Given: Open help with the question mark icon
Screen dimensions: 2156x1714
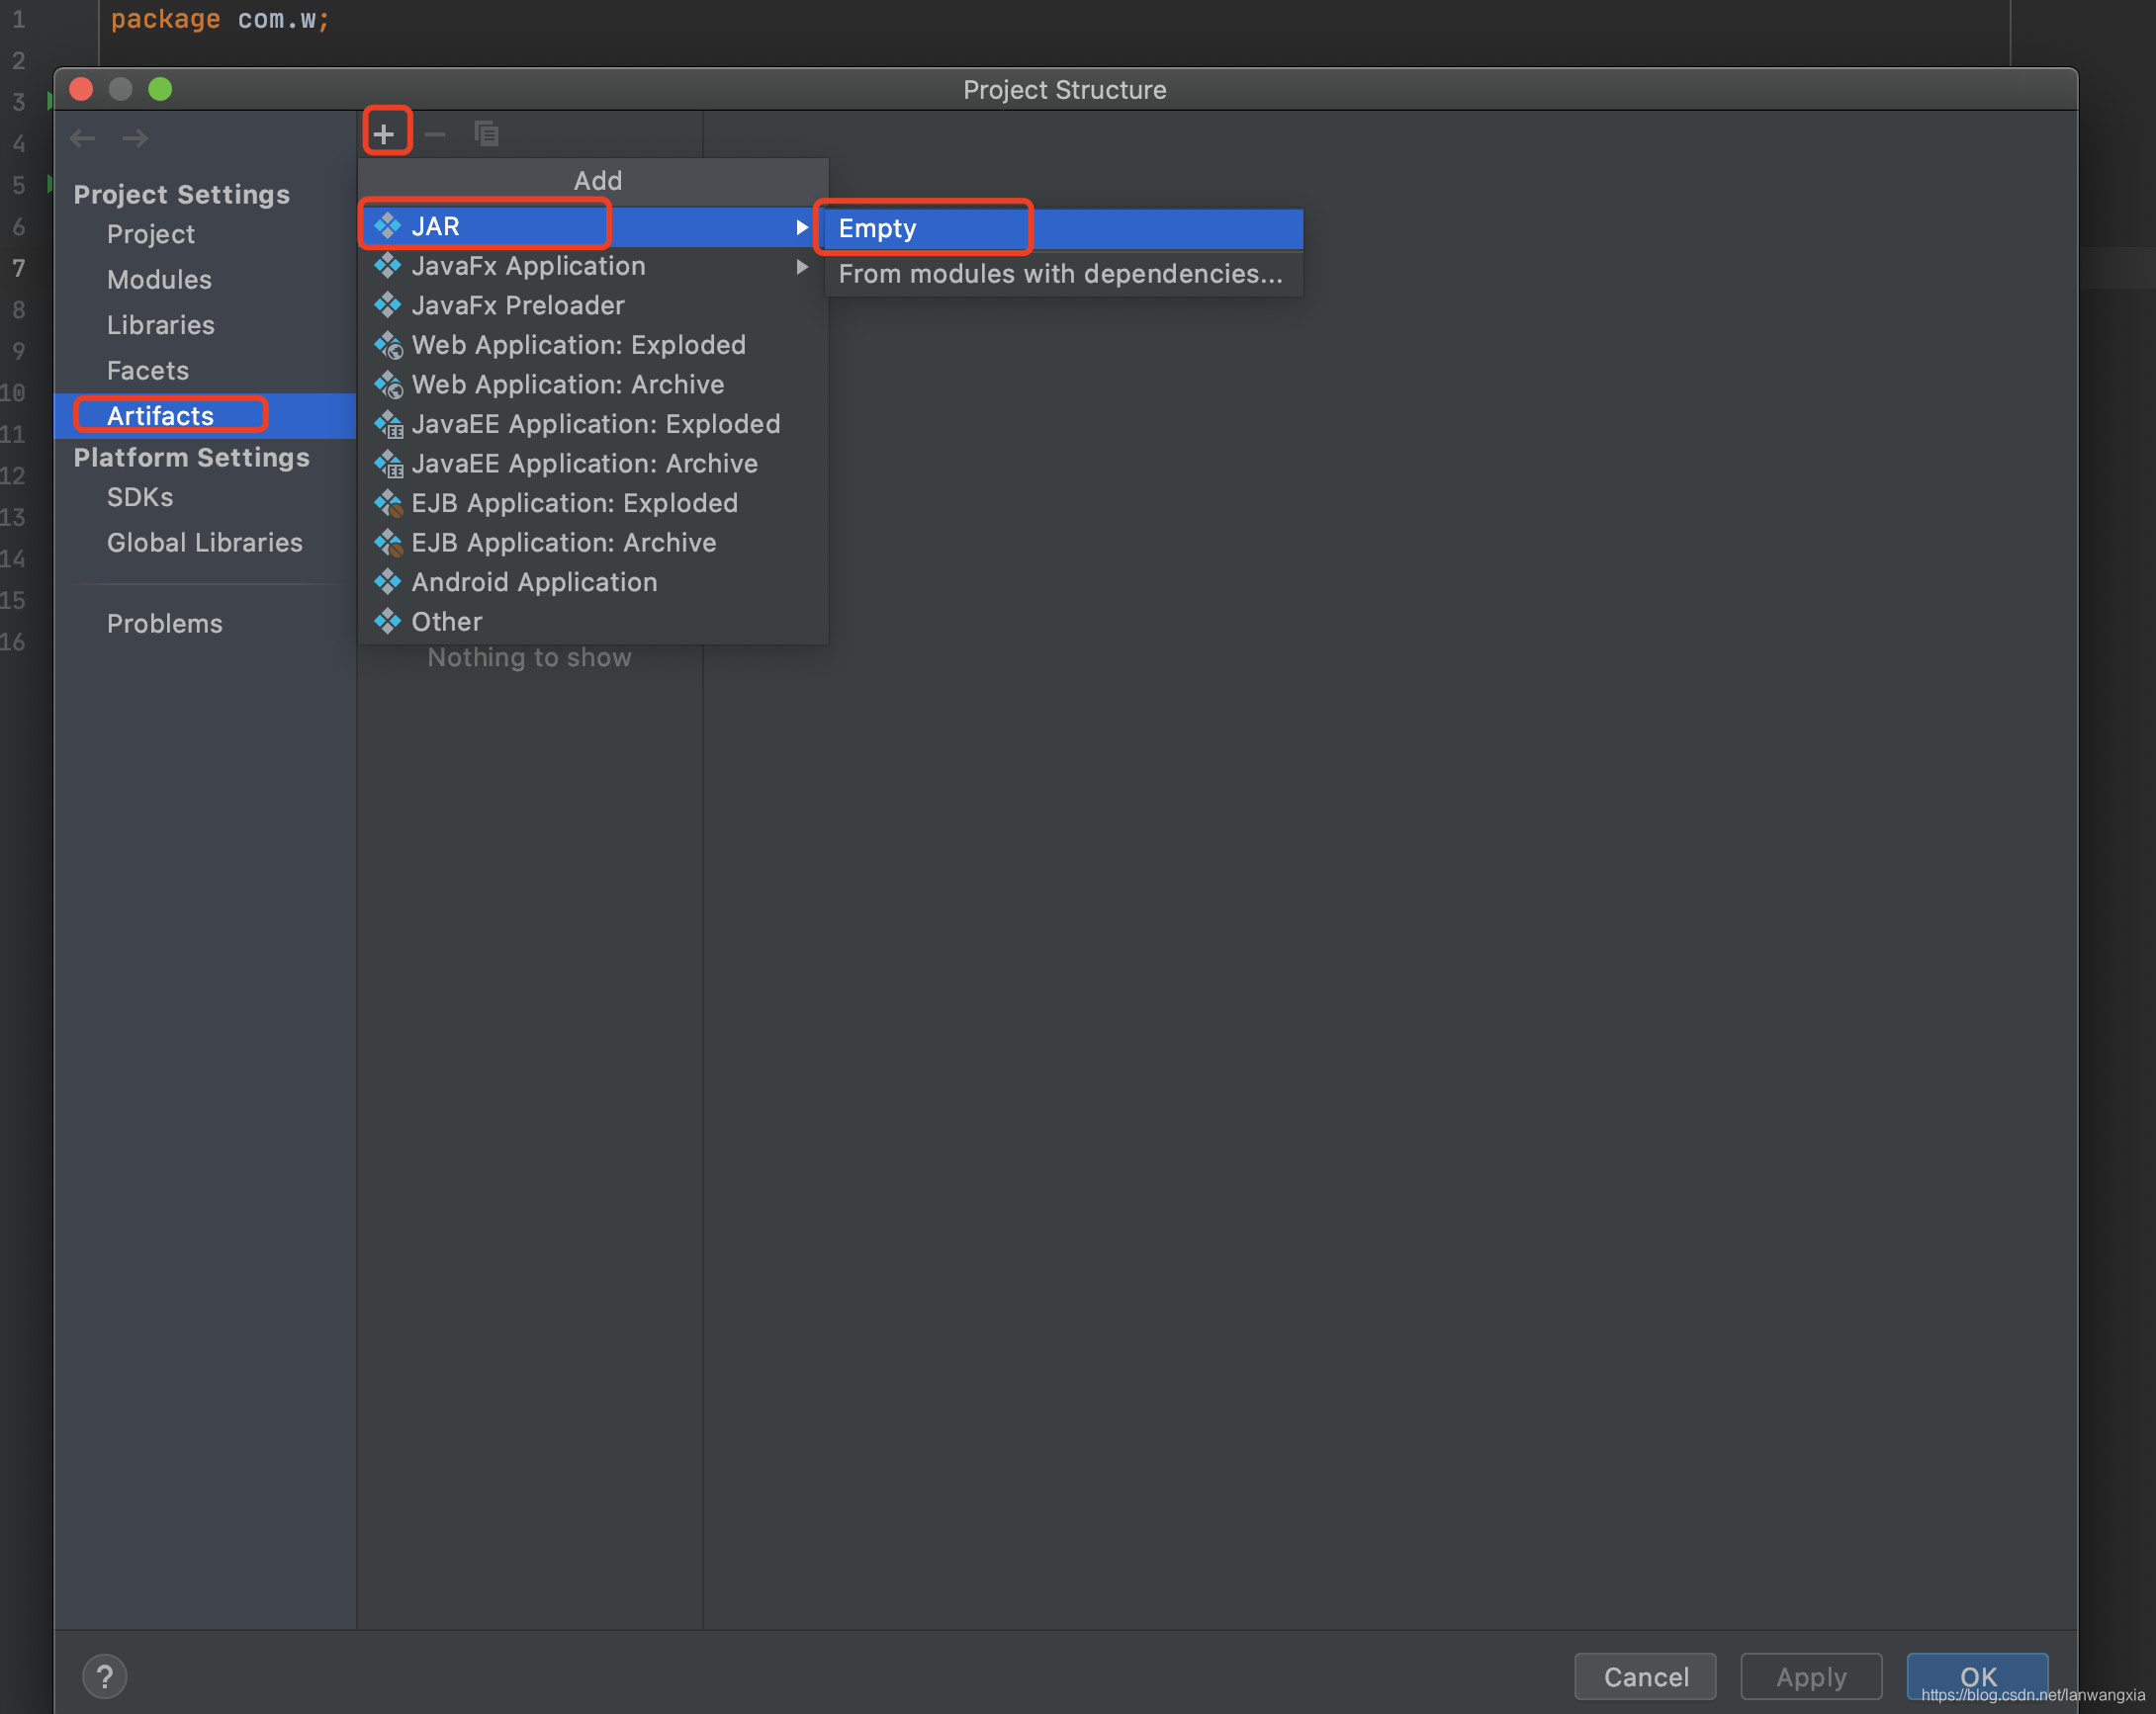Looking at the screenshot, I should pyautogui.click(x=105, y=1676).
